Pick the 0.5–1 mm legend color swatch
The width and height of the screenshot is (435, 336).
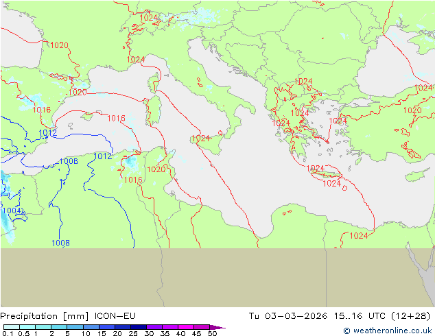[27, 327]
